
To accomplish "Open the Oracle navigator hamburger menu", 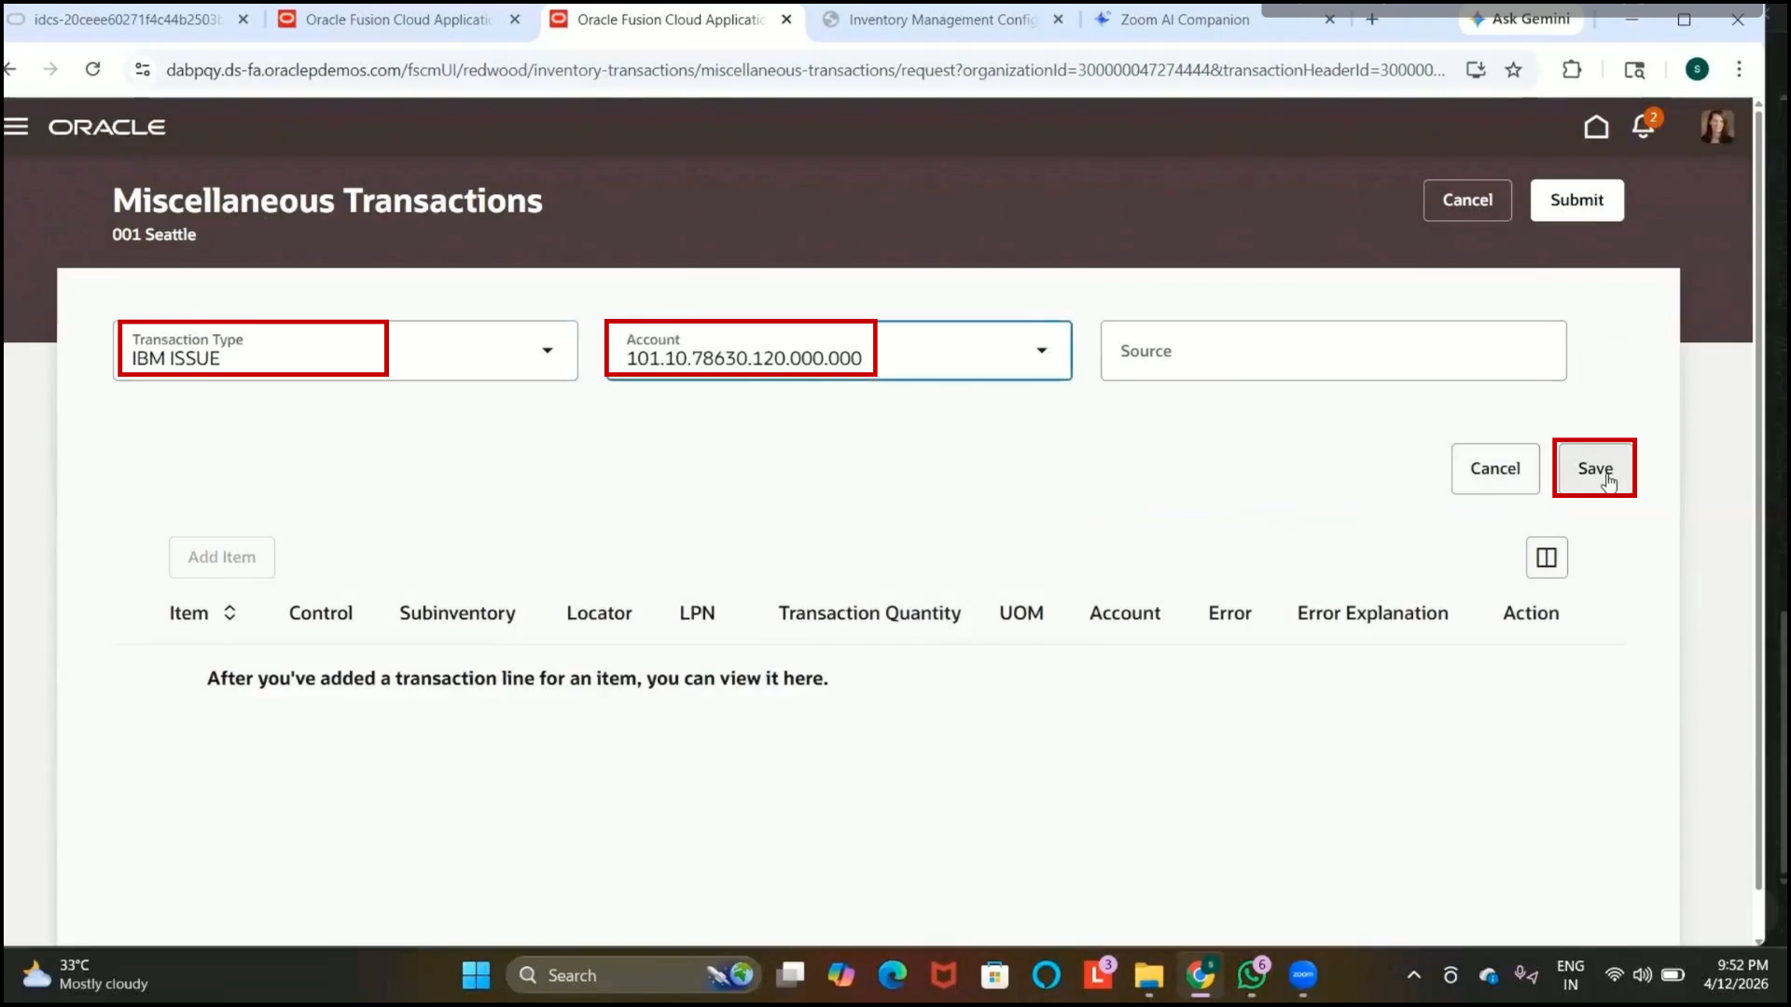I will tap(16, 127).
